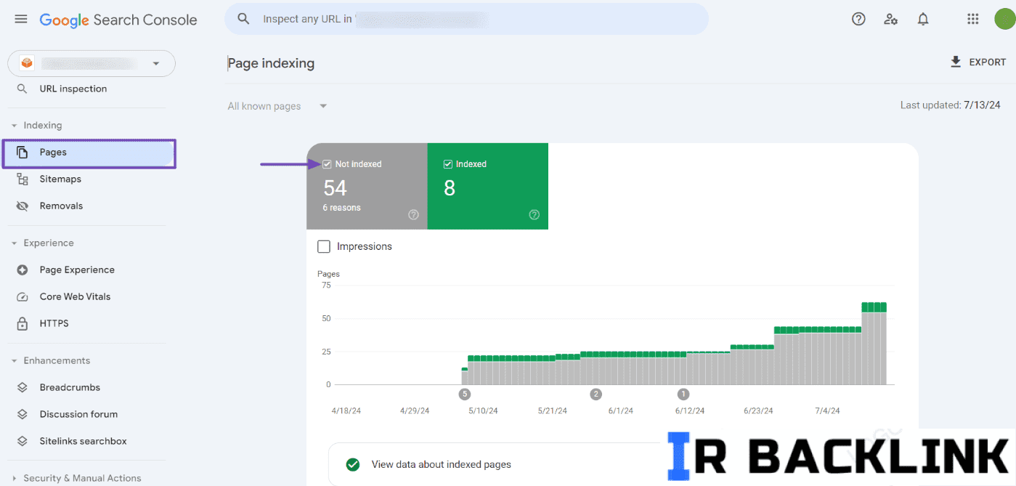Enable the Impressions checkbox
The height and width of the screenshot is (486, 1016).
tap(324, 247)
